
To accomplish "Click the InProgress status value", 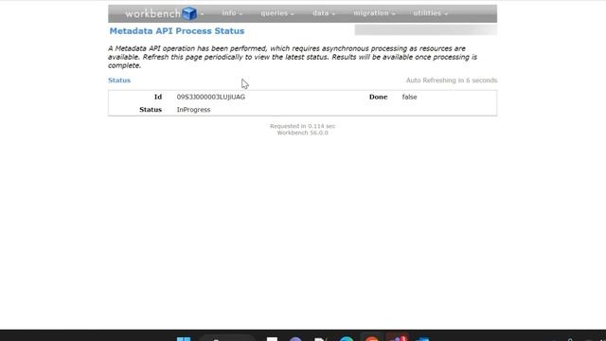I will pyautogui.click(x=193, y=110).
